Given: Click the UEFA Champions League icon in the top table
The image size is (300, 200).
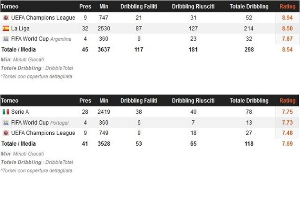Looking at the screenshot, I should [x=5, y=18].
